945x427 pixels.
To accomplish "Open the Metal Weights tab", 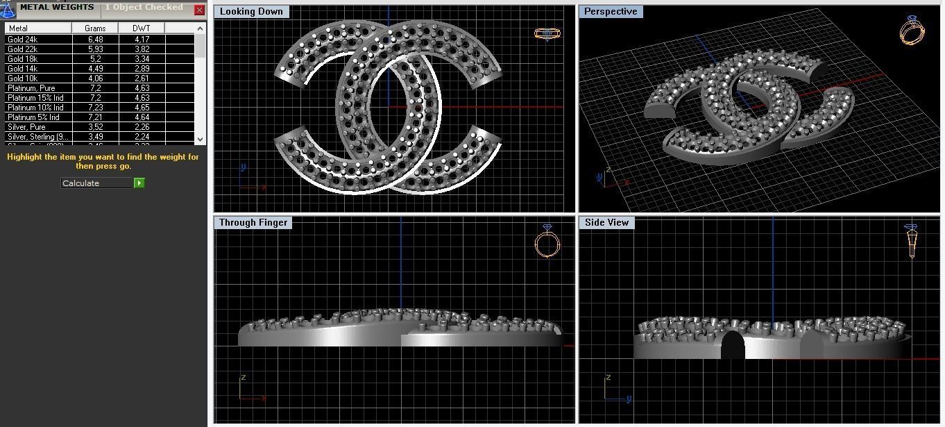I will click(57, 8).
